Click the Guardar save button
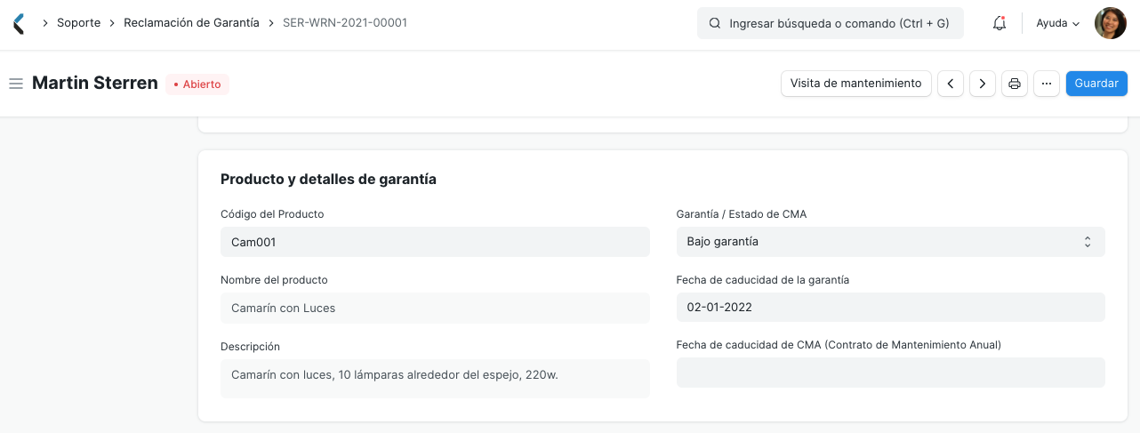Image resolution: width=1140 pixels, height=433 pixels. tap(1096, 84)
